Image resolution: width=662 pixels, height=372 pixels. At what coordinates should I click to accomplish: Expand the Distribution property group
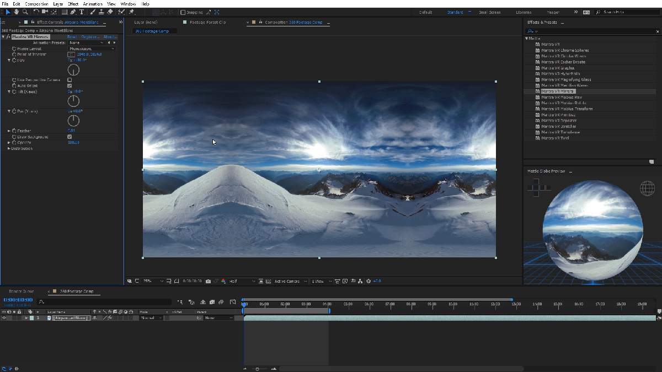[x=9, y=148]
